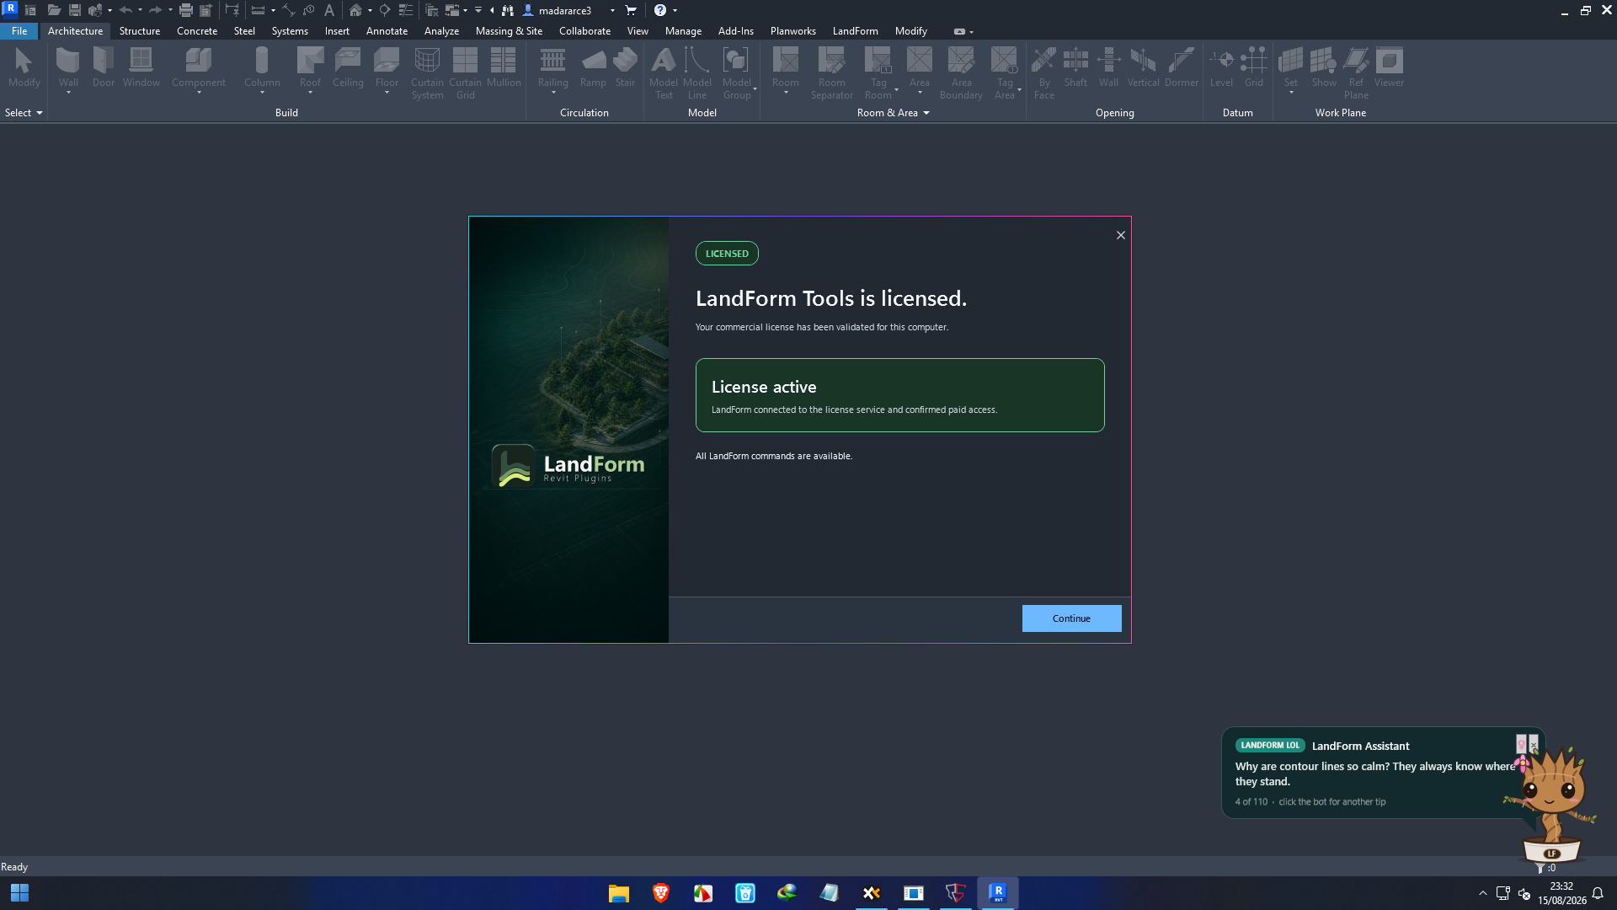Activate the Model Line tool
The width and height of the screenshot is (1617, 910).
click(x=697, y=72)
